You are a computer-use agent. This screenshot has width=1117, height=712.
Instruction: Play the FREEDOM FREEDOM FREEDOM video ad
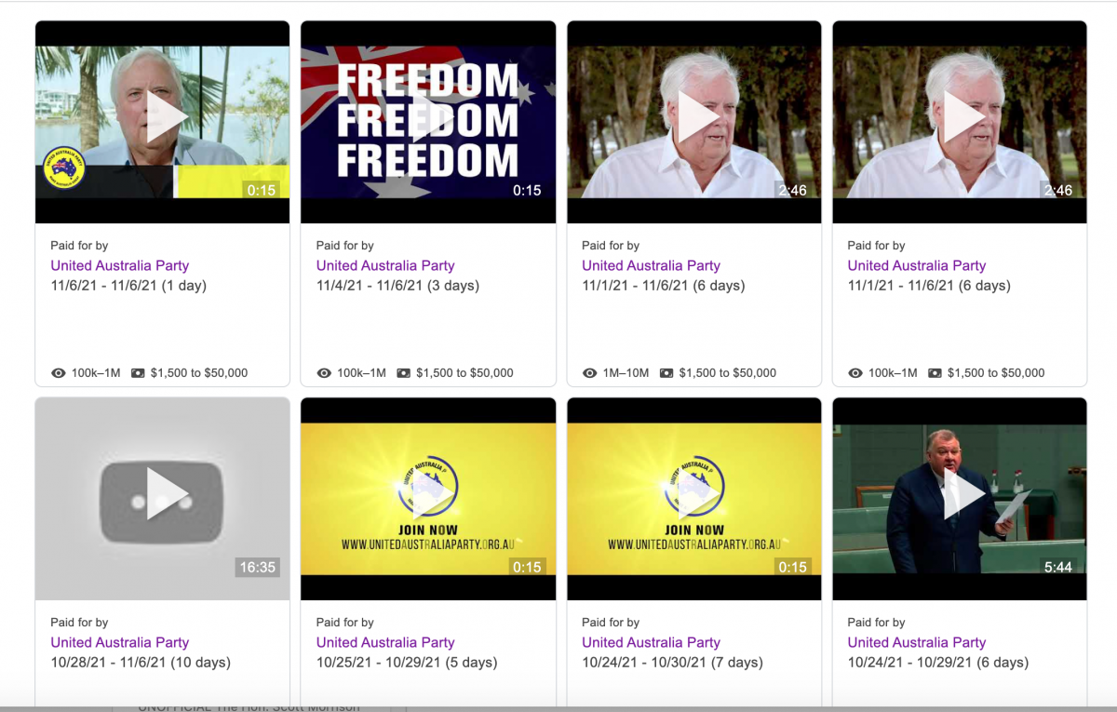pos(428,122)
